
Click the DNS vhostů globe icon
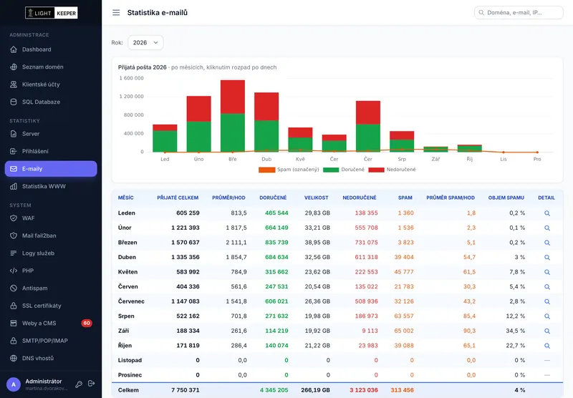(x=14, y=358)
